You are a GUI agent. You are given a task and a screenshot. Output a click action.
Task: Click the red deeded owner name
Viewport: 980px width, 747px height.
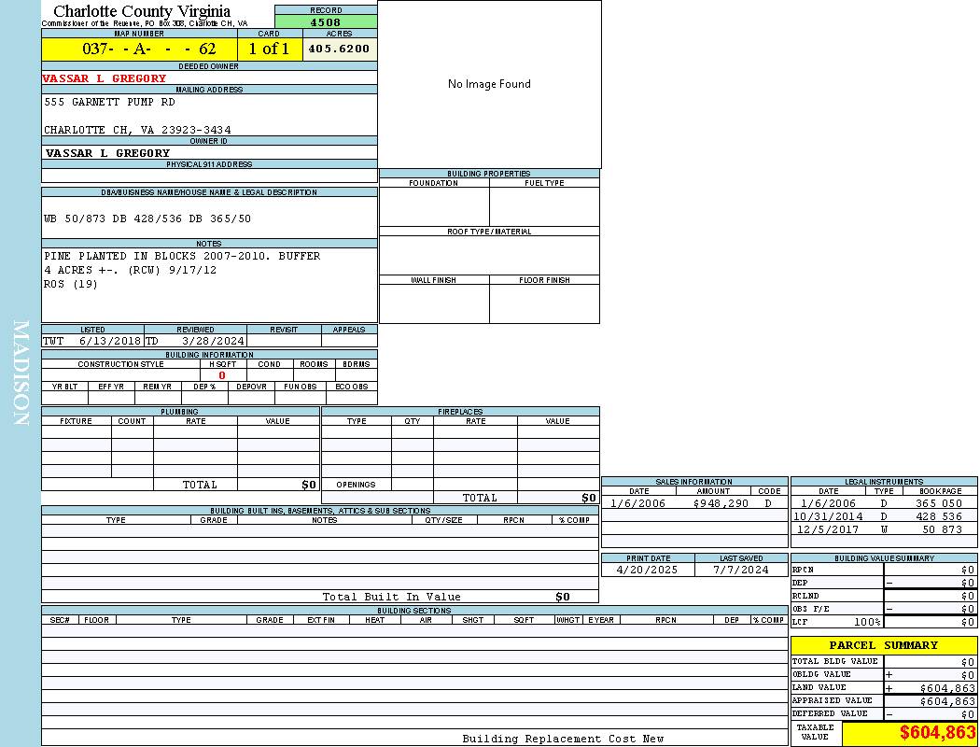105,78
